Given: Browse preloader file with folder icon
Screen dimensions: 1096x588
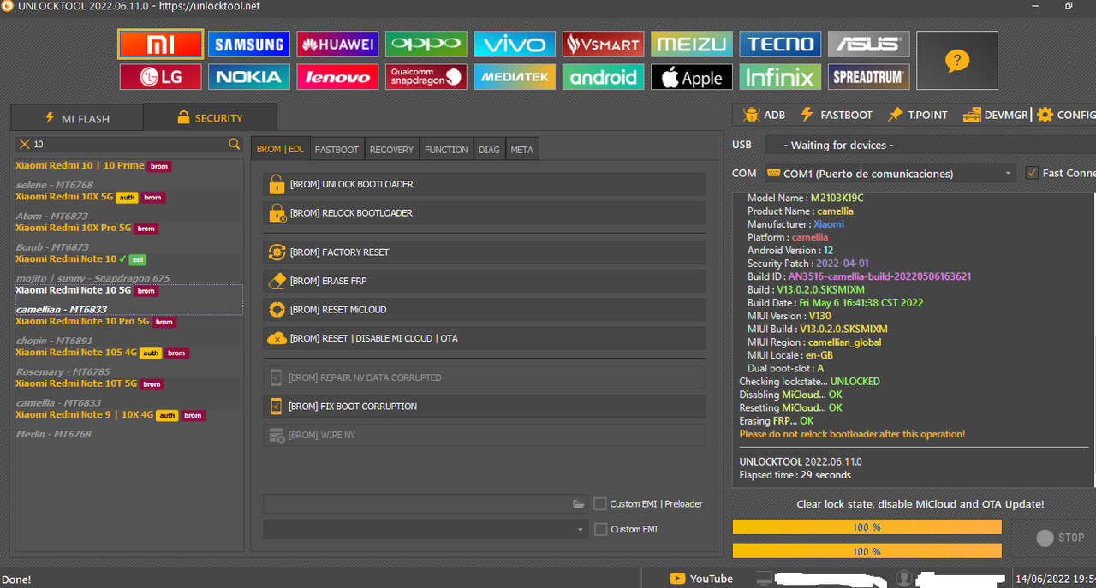Looking at the screenshot, I should point(579,504).
